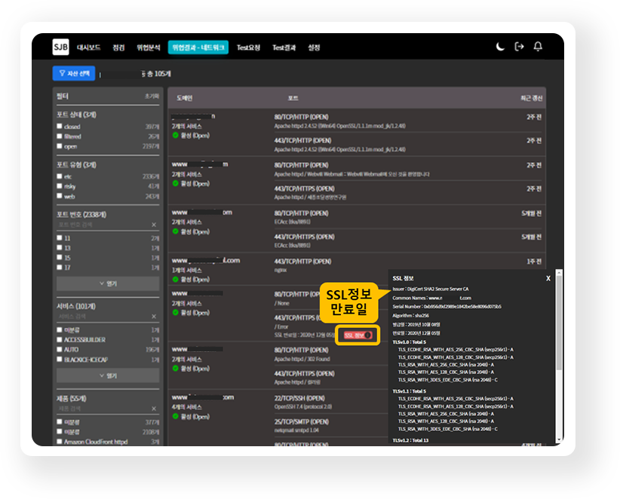
Task: Clear the 제품 search field
Action: pos(154,409)
